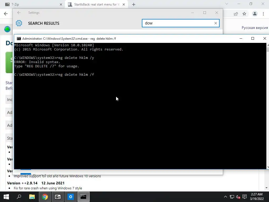Viewport: 269px width, 202px height.
Task: Close the StartIsBack browser tab
Action: coord(124,4)
